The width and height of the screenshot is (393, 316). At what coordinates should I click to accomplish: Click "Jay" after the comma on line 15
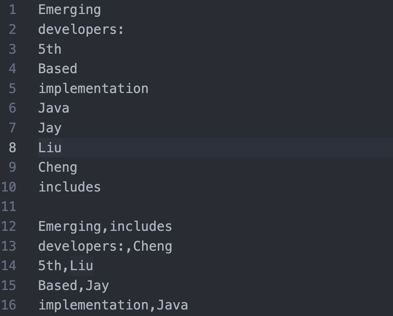click(97, 286)
